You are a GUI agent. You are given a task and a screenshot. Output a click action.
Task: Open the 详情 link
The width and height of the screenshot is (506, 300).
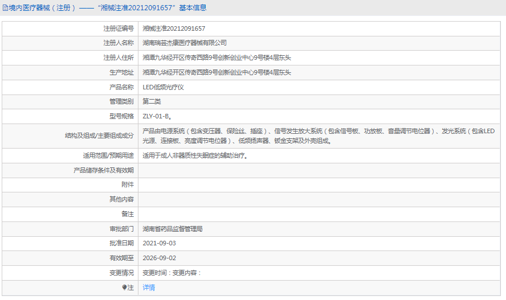coord(149,287)
